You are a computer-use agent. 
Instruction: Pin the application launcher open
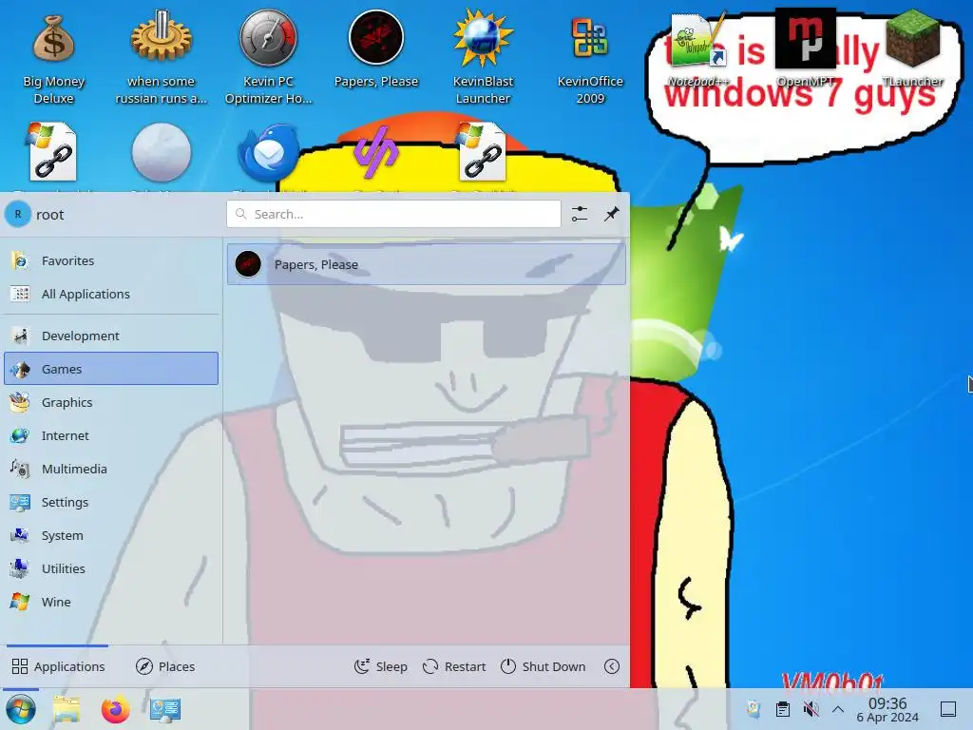tap(612, 214)
